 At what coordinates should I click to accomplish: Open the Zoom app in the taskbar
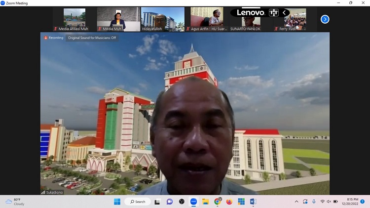point(193,202)
